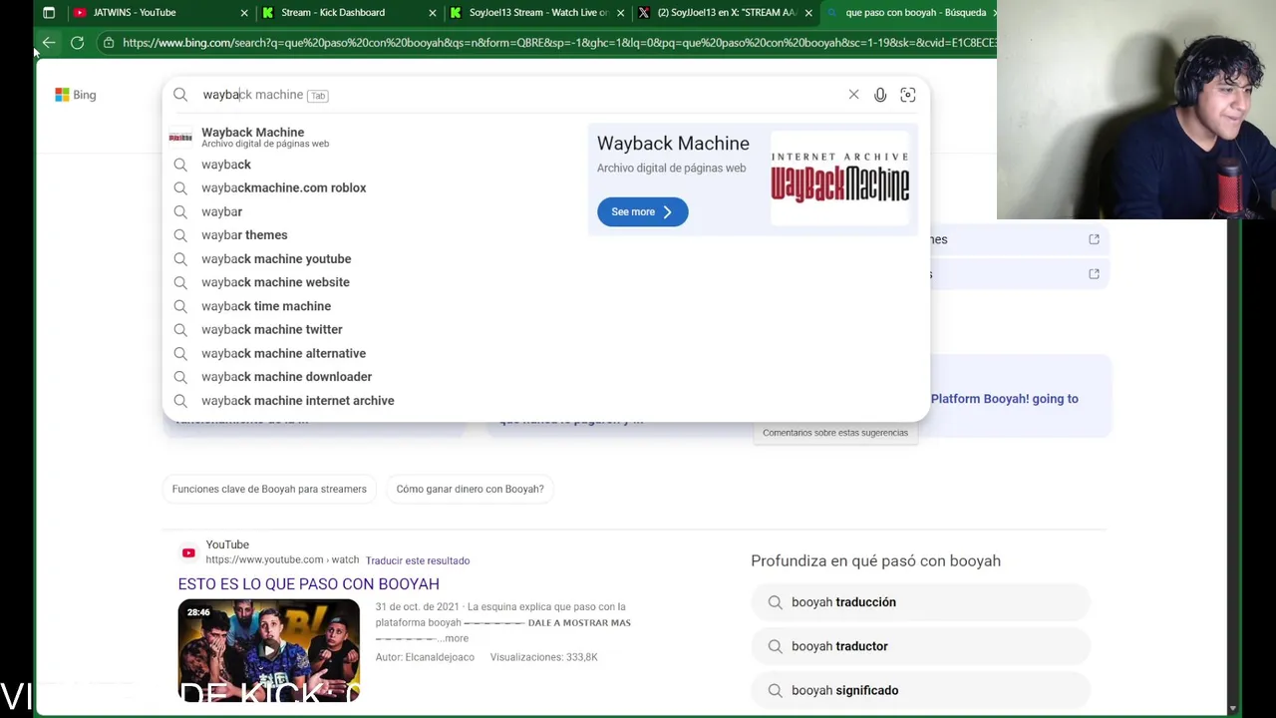Open Platform Booyah! going to link
Image resolution: width=1276 pixels, height=718 pixels.
pos(1004,399)
